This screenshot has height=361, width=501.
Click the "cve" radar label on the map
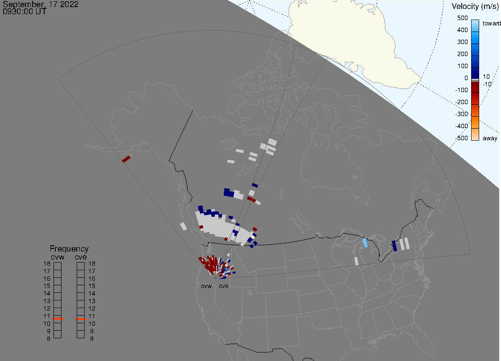pyautogui.click(x=224, y=286)
